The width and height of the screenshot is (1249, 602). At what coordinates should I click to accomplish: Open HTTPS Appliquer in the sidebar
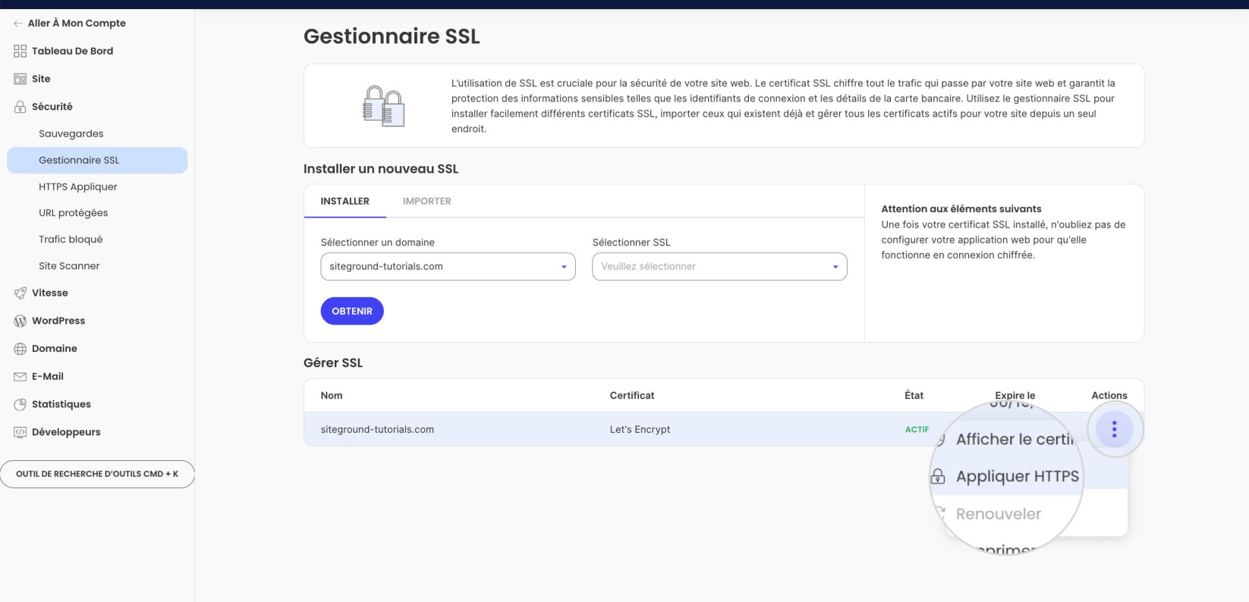[x=78, y=187]
